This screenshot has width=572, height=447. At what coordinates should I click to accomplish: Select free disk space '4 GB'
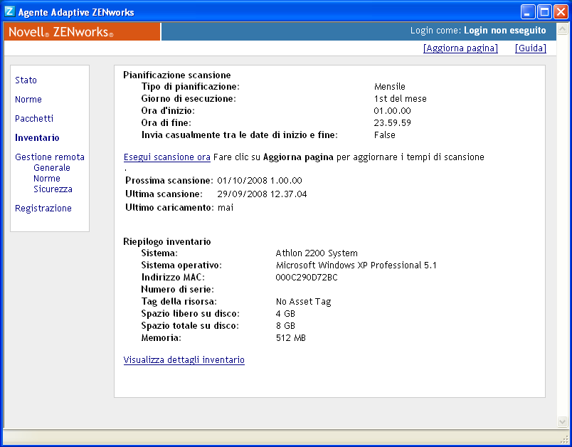[285, 314]
